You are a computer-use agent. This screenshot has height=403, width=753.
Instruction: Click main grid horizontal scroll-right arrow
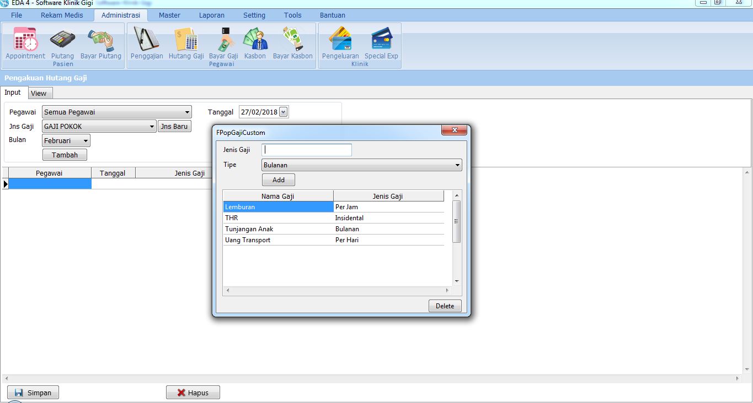tap(738, 379)
